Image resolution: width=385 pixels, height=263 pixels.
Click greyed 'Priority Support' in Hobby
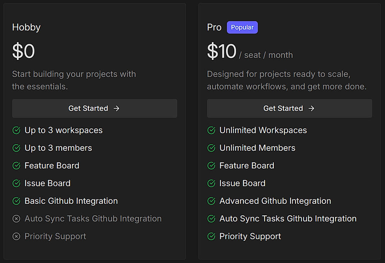pos(55,236)
